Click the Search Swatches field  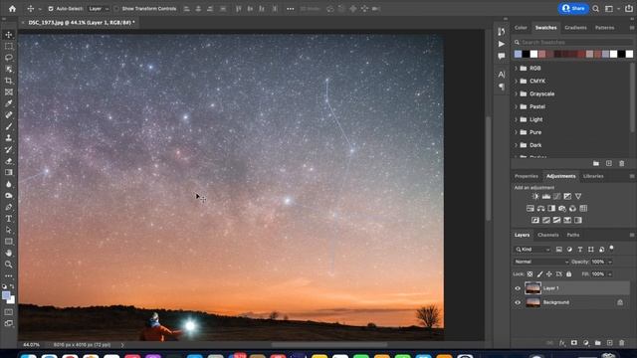(x=574, y=42)
